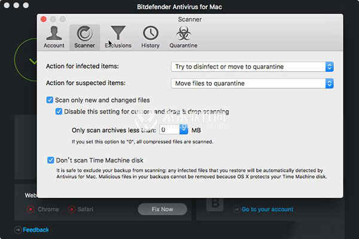Click the archive size stepper arrows
Viewport: 359px width, 239px height.
(184, 130)
